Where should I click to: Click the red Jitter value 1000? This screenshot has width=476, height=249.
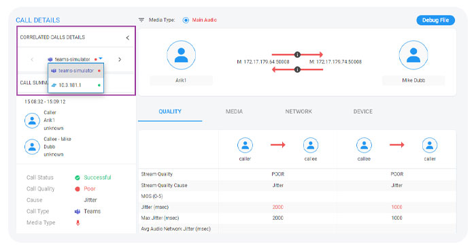coord(396,207)
